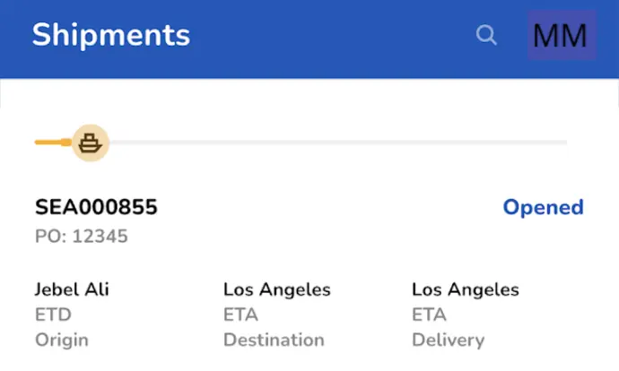The height and width of the screenshot is (371, 619).
Task: Click Los Angeles above Destination
Action: [x=276, y=289]
